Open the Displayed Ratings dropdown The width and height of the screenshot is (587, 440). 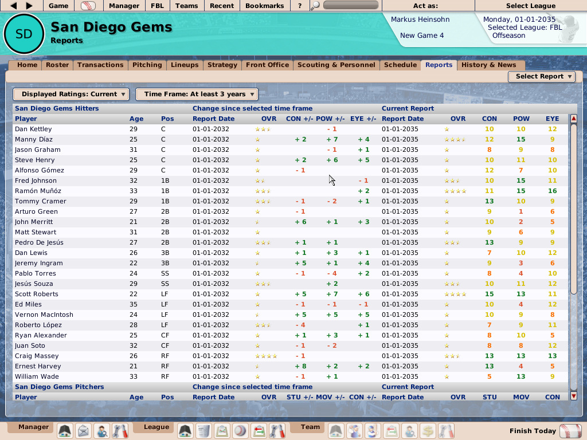click(x=71, y=94)
